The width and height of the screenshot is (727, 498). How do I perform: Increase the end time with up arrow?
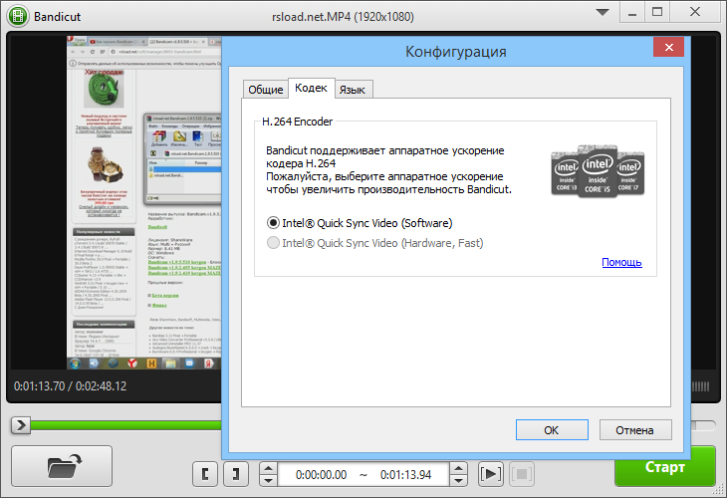[x=458, y=468]
